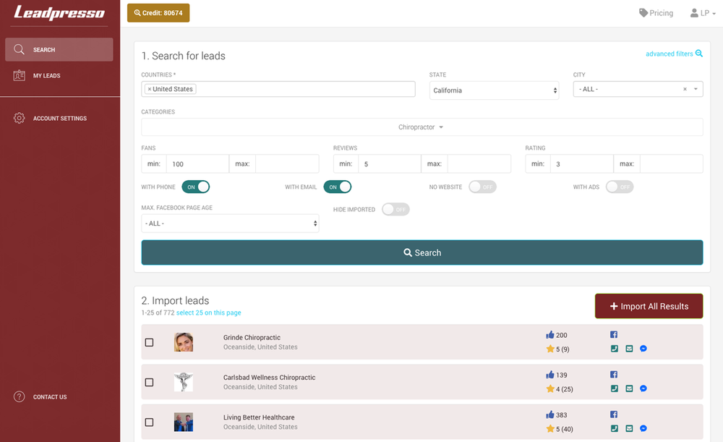Screen dimensions: 723x442
Task: Expand the City dropdown arrow
Action: (x=696, y=89)
